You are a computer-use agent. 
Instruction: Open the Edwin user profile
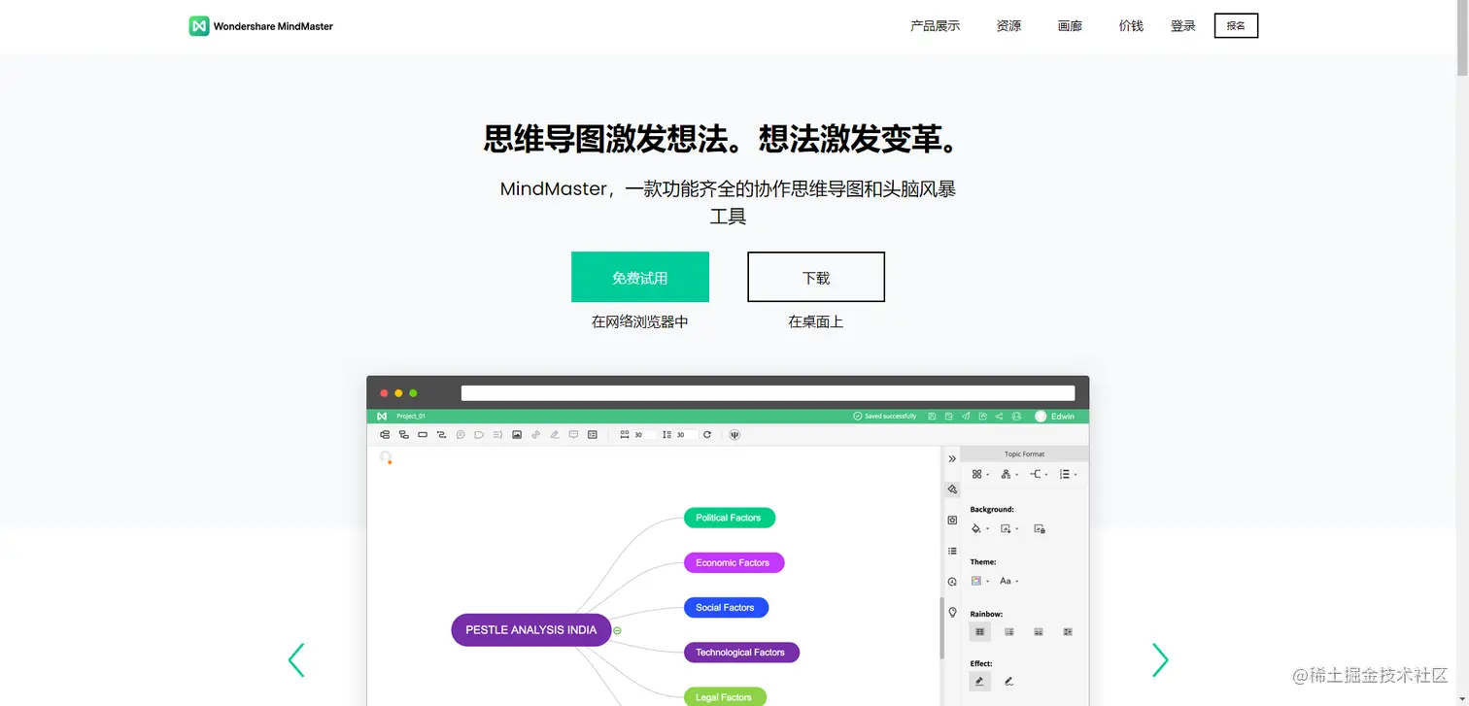click(1055, 416)
